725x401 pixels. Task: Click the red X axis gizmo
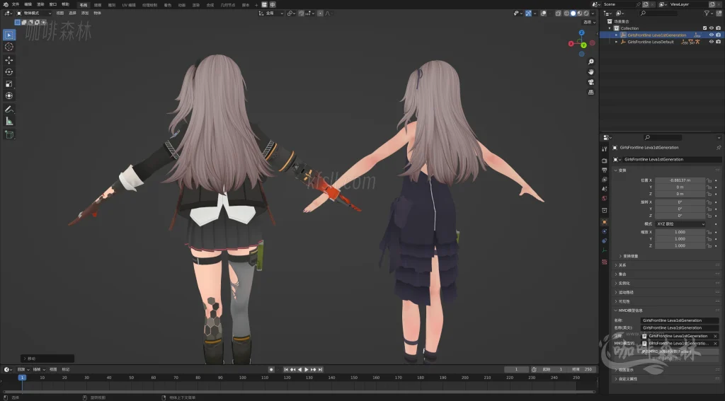(571, 44)
